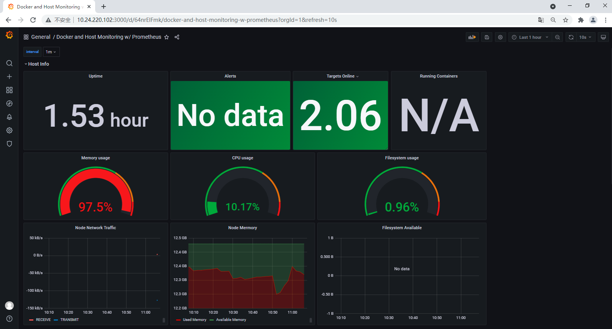
Task: Open a new browser tab
Action: (x=104, y=7)
